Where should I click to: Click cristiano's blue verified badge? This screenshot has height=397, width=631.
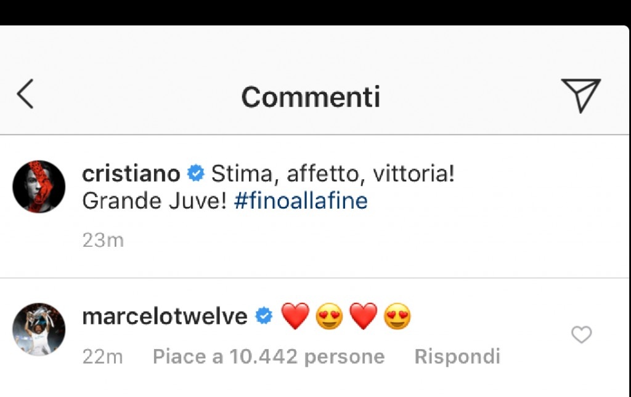(196, 173)
